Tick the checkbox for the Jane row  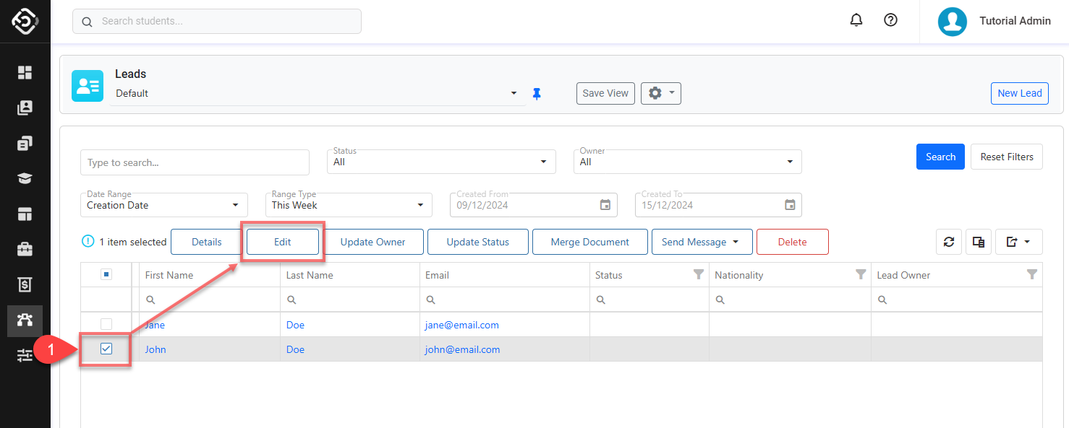(x=106, y=325)
